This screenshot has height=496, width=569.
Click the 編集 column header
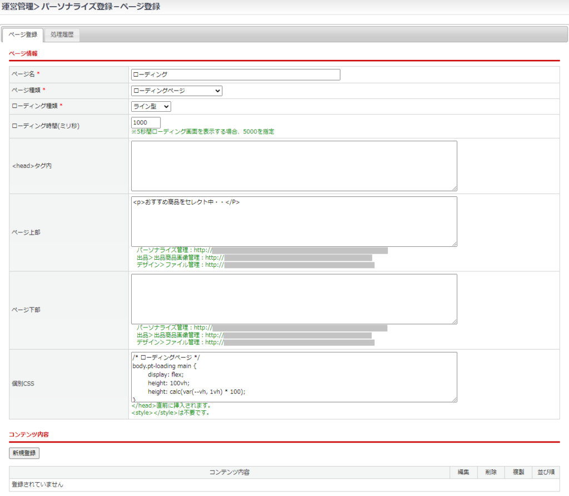463,472
